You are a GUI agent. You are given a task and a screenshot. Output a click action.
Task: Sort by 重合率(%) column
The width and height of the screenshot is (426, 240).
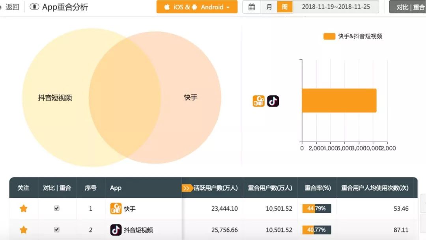pos(318,188)
